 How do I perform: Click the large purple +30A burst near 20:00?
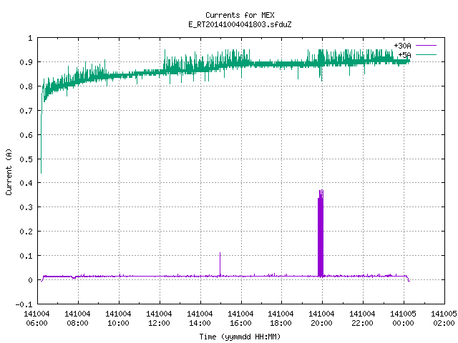(321, 234)
